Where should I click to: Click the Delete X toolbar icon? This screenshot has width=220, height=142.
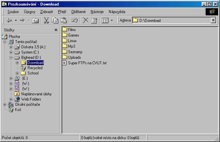[x=85, y=21]
